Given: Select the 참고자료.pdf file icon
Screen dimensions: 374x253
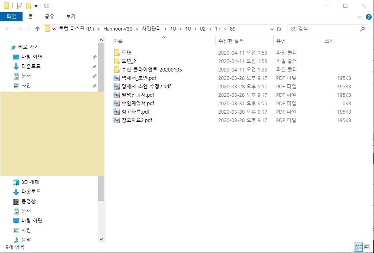Looking at the screenshot, I should tap(117, 112).
